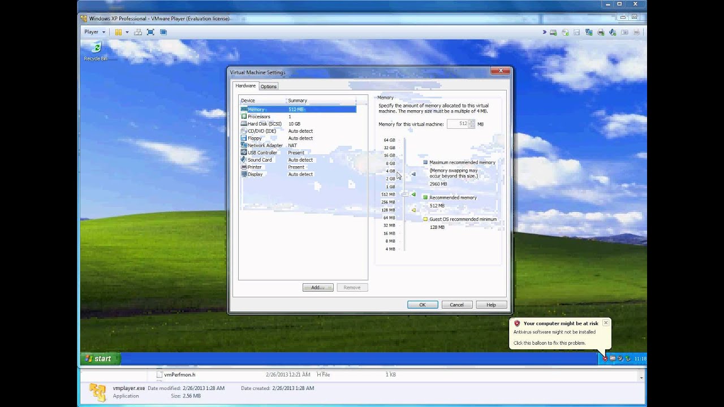Click the memory size input field
Image resolution: width=724 pixels, height=407 pixels.
coord(458,124)
